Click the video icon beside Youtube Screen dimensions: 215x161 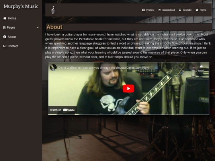[x=180, y=10]
